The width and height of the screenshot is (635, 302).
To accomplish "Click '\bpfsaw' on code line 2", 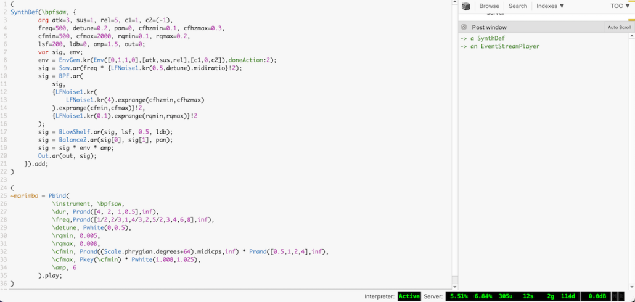I will (x=54, y=12).
